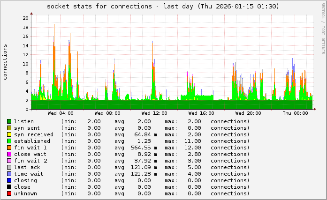
Task: Click the black close legend swatch
Action: click(x=9, y=187)
